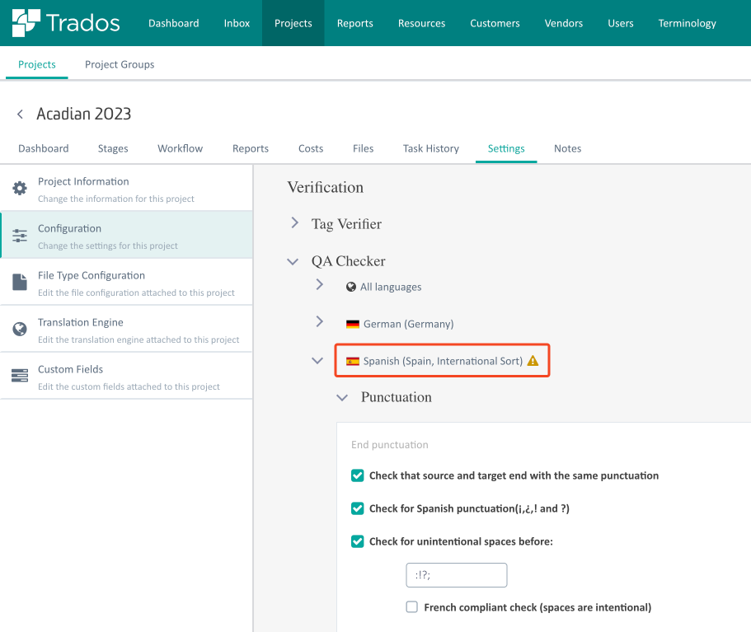Click the sliders icon for Configuration
Viewport: 751px width, 632px height.
(x=20, y=236)
